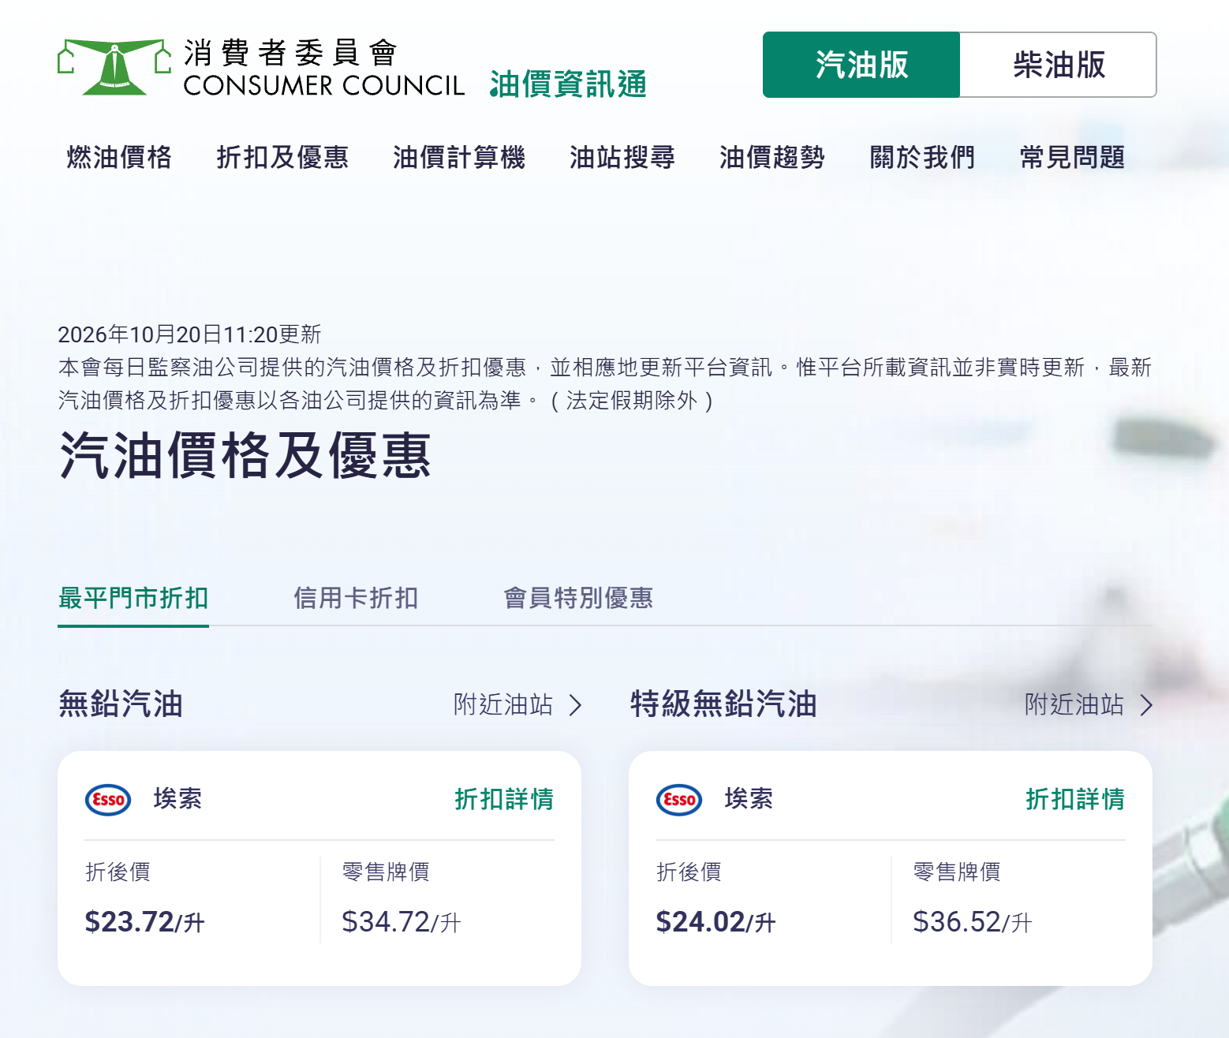The height and width of the screenshot is (1038, 1229).
Task: Switch to the 汽油版 petrol version
Action: tap(861, 65)
